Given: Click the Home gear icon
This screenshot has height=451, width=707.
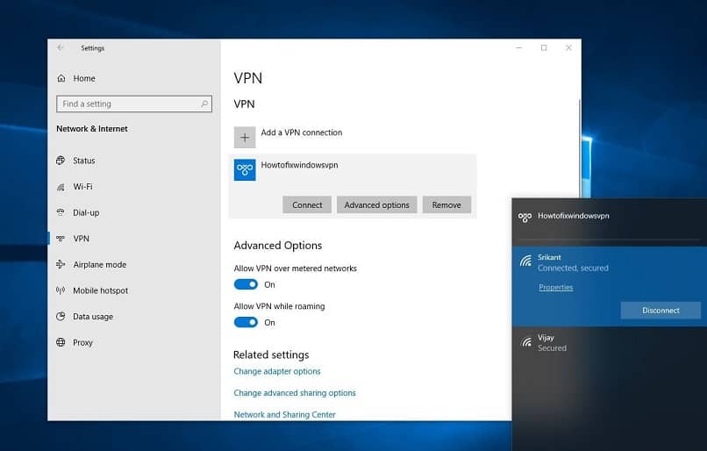Looking at the screenshot, I should tap(61, 78).
